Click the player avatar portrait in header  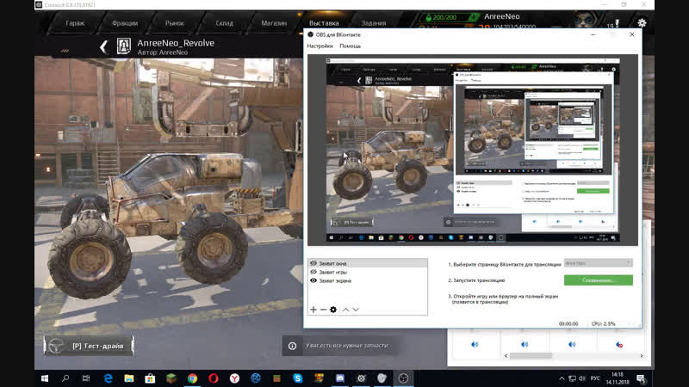pos(587,20)
